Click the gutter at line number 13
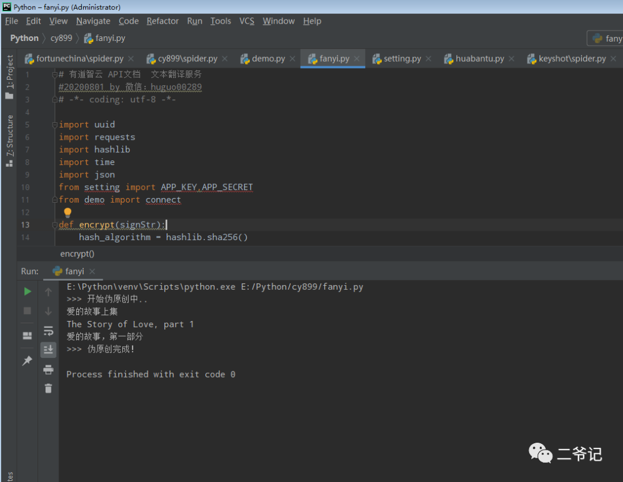 pos(25,225)
